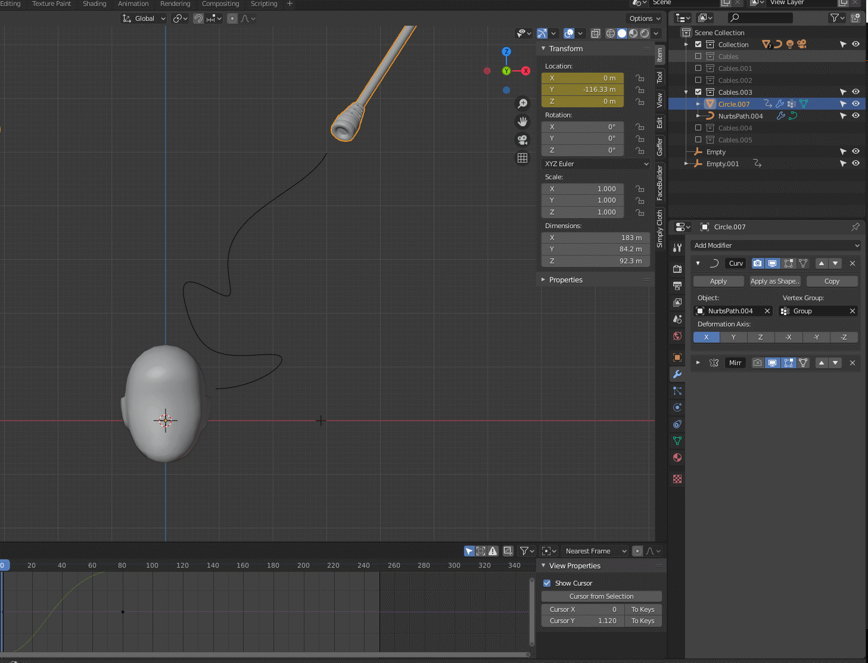Image resolution: width=868 pixels, height=663 pixels.
Task: Open the Shading workspace tab
Action: point(94,4)
